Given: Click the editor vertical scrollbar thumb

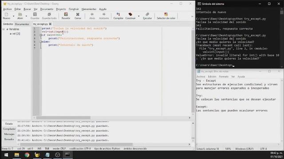Looking at the screenshot, I should click(x=193, y=71).
